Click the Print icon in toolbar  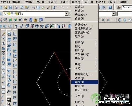[17, 8]
